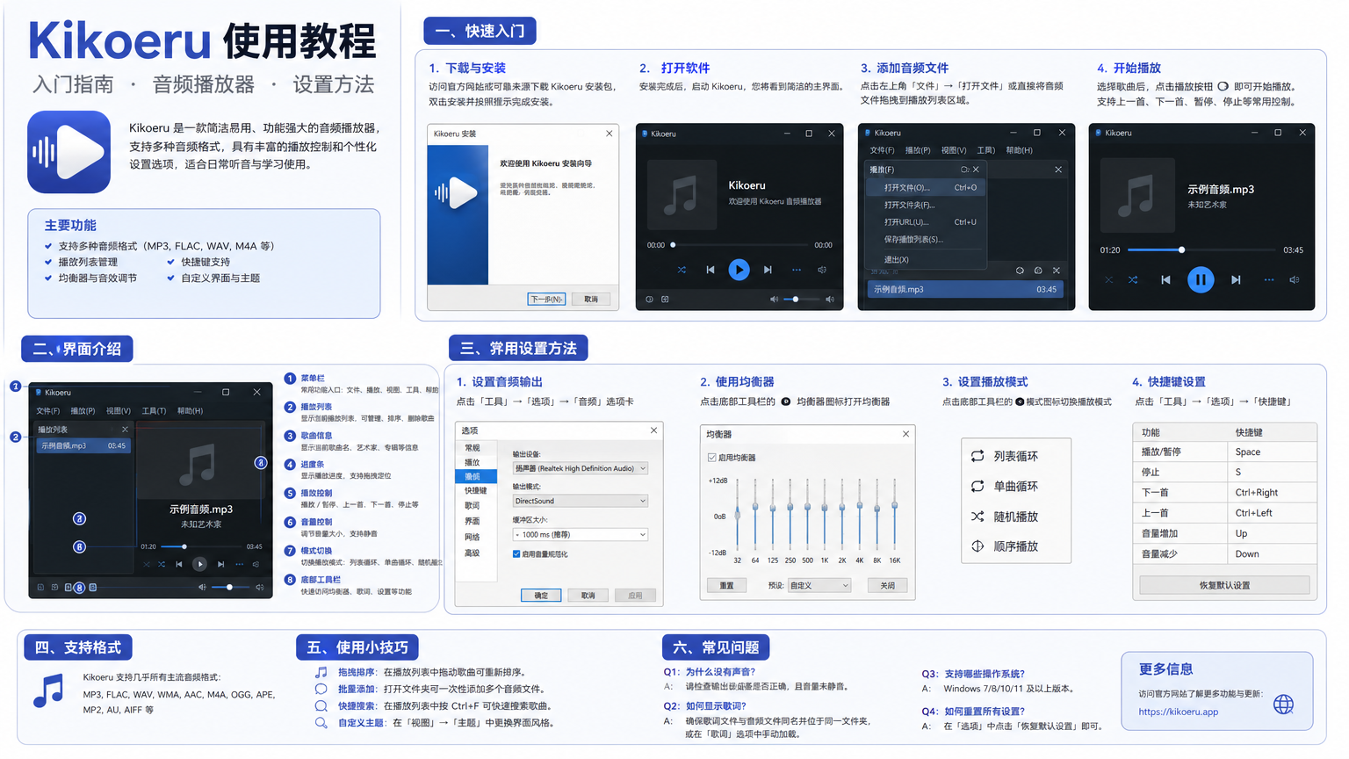
Task: Click previous track icon in the welcome Kikoeru player
Action: coord(710,270)
